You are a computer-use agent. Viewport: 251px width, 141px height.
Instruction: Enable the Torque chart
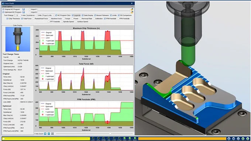pos(64,19)
